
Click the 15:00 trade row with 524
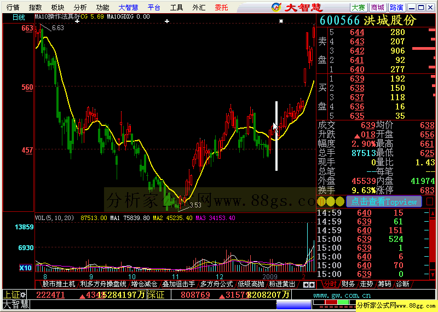click(x=373, y=239)
